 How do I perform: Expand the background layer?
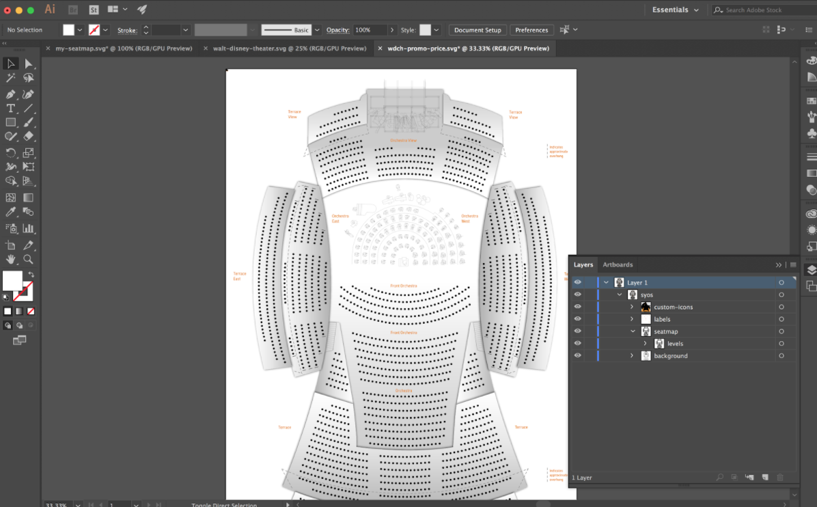(632, 356)
